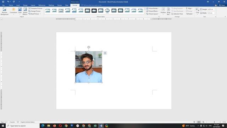227x128 pixels.
Task: Open the Align dropdown
Action: 189,9
